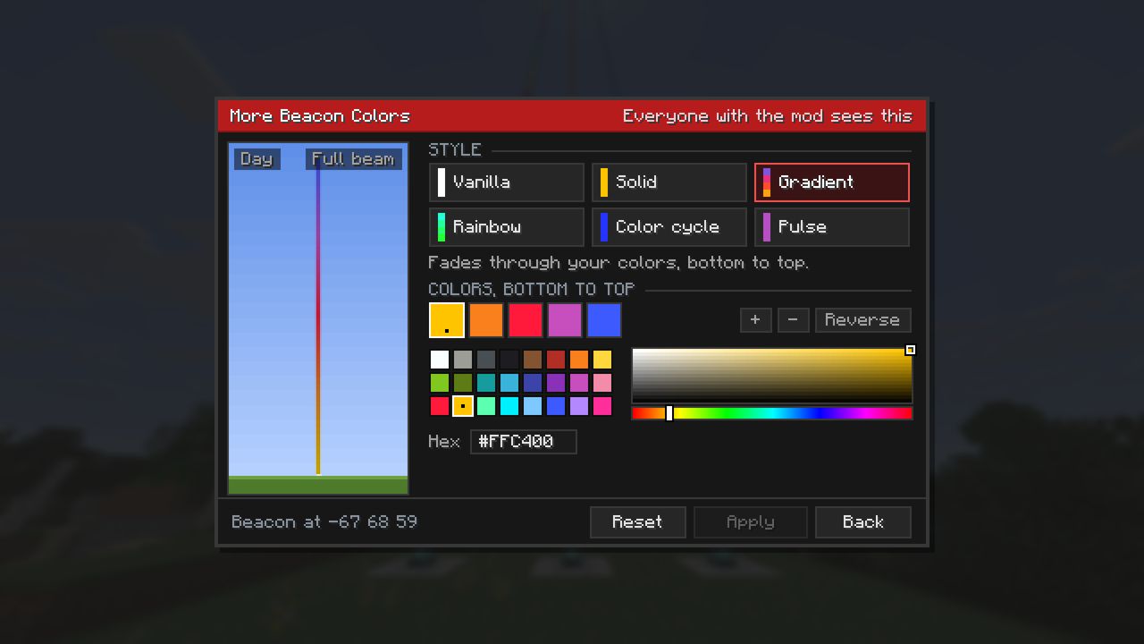Select the orange gradient stop
This screenshot has width=1144, height=644.
pos(486,320)
